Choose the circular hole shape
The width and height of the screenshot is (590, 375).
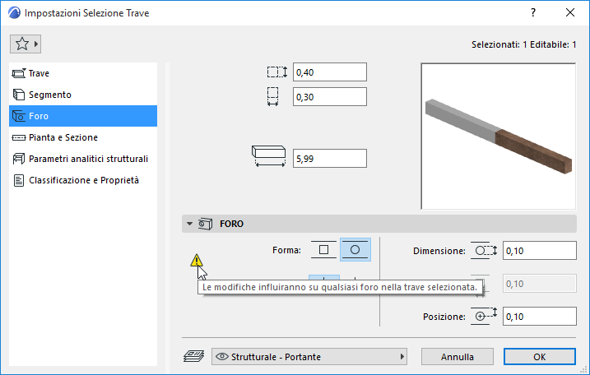(x=355, y=249)
